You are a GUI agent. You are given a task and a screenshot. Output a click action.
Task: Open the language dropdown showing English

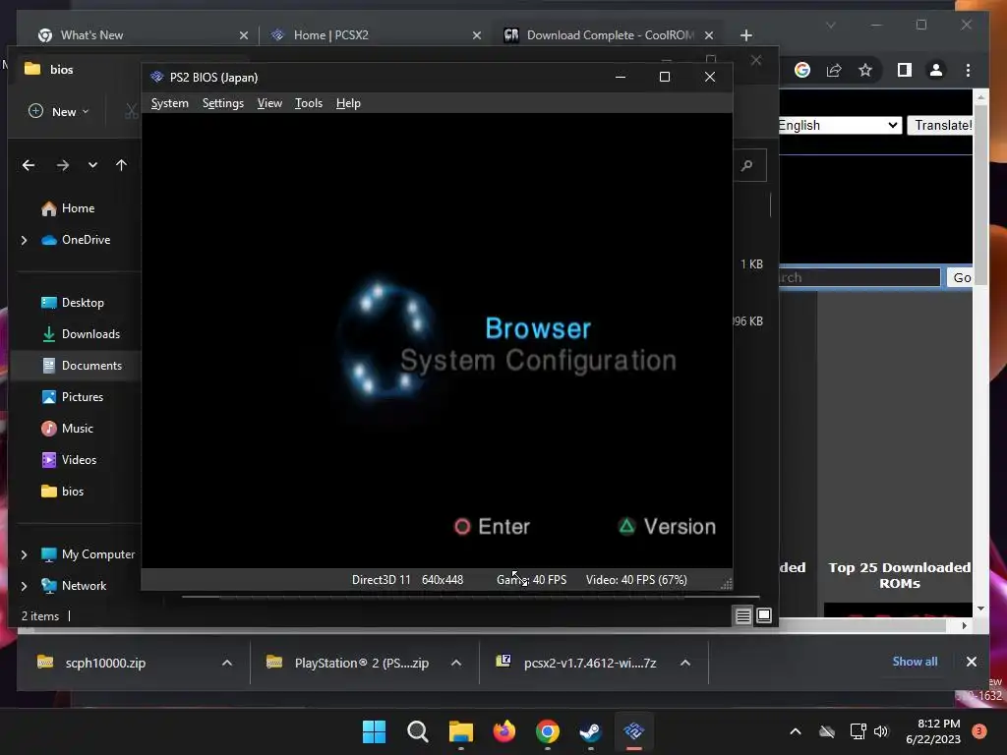tap(840, 125)
